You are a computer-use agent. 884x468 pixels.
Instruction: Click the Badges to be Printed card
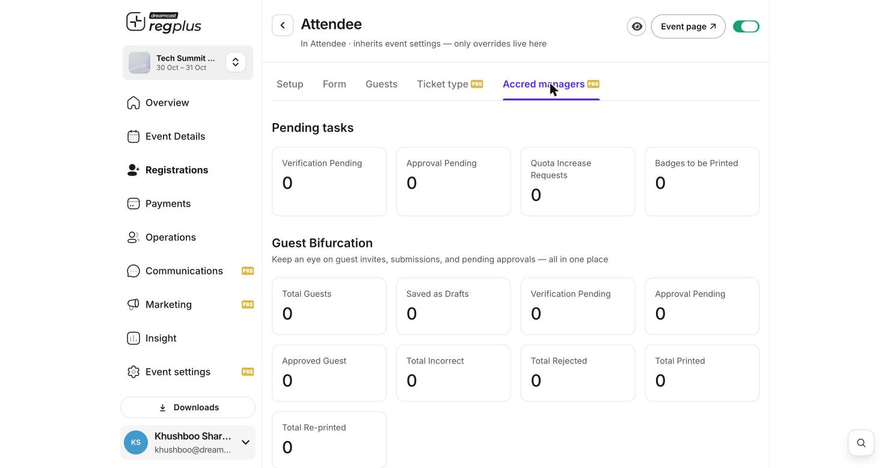coord(702,181)
